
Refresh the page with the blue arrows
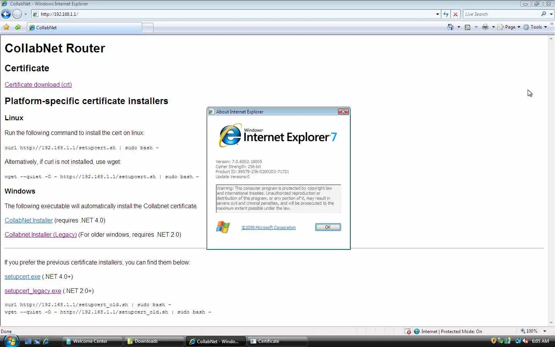446,14
